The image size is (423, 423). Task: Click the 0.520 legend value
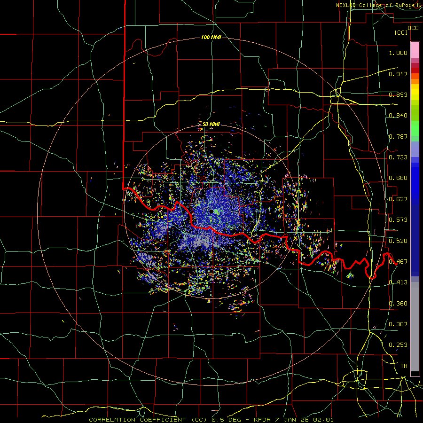398,241
